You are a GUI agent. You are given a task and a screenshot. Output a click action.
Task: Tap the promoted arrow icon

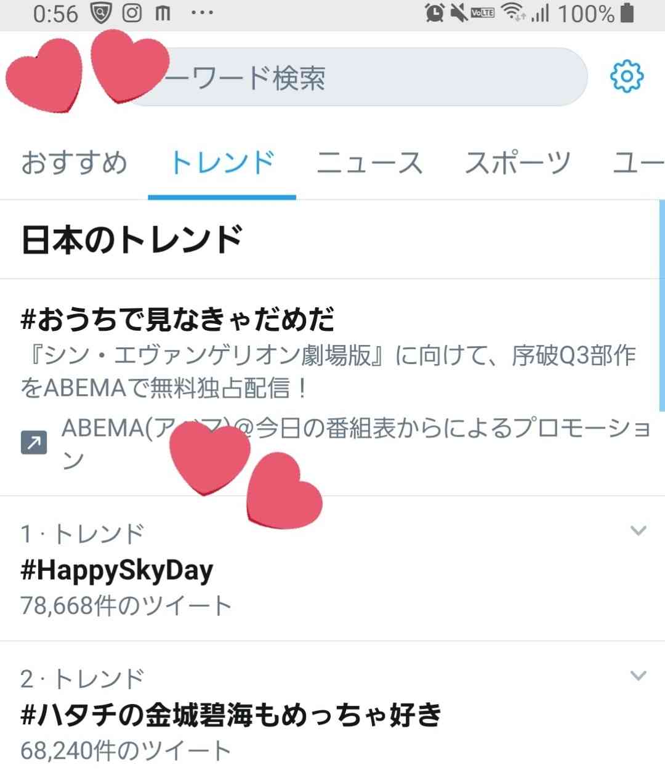coord(34,442)
